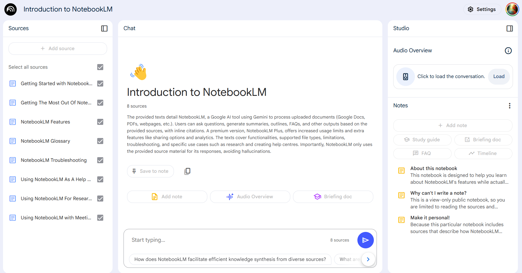522x273 pixels.
Task: Open the three-dot menu beside Notes
Action: pyautogui.click(x=509, y=106)
